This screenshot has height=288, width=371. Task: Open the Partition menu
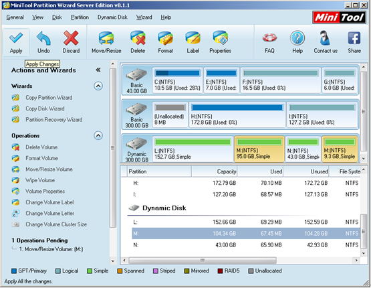[80, 17]
